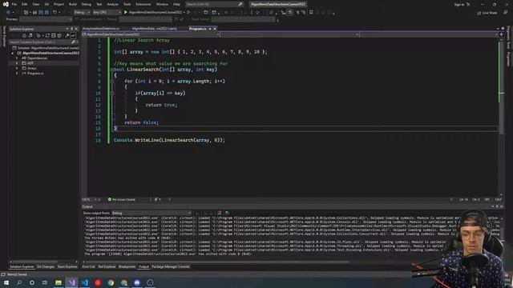Open the Build menu
This screenshot has width=513, height=288.
tap(73, 4)
